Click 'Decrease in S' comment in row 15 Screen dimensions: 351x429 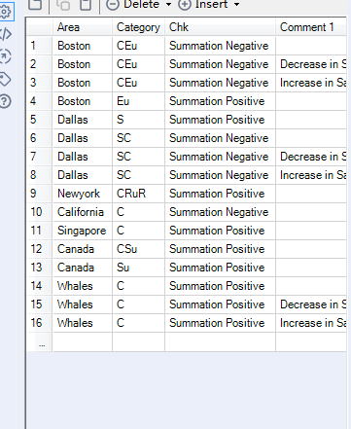[311, 304]
